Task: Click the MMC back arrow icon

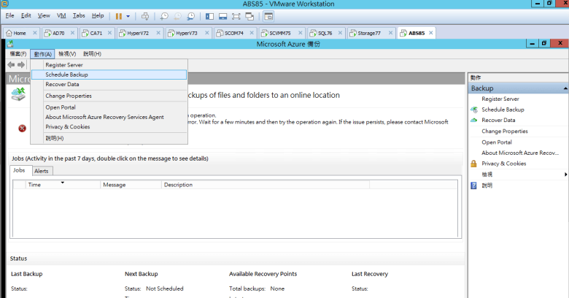Action: coord(11,64)
